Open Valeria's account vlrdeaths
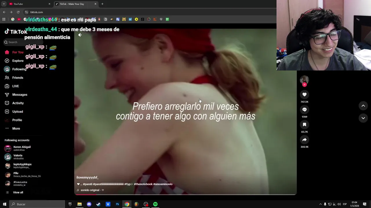The image size is (371, 208). click(x=14, y=157)
